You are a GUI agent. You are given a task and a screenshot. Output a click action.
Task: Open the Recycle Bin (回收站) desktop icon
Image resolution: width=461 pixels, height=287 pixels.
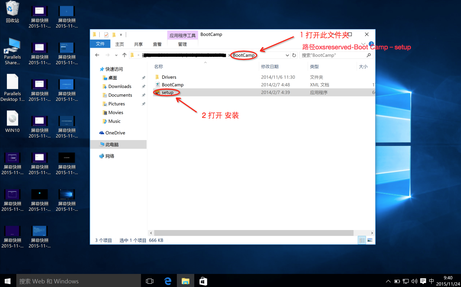pos(12,12)
